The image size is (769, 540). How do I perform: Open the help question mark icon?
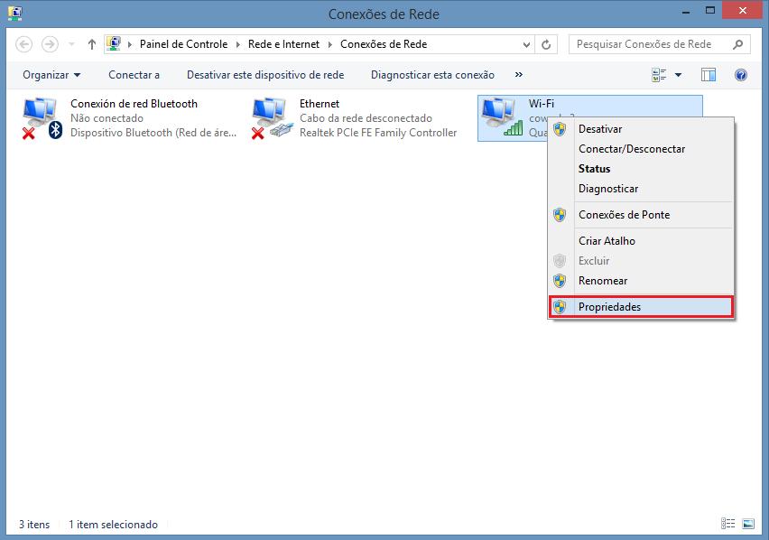[x=741, y=75]
